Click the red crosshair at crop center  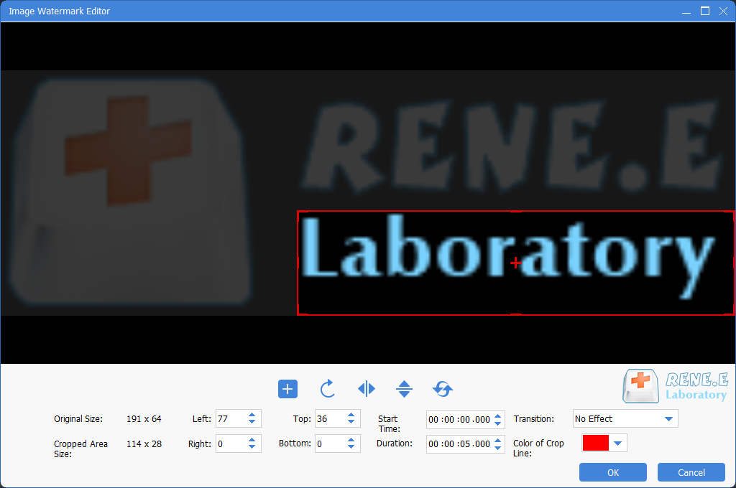point(515,263)
